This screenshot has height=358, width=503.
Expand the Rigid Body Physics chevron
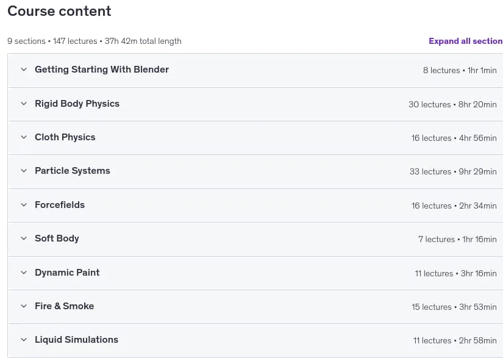[x=24, y=104]
